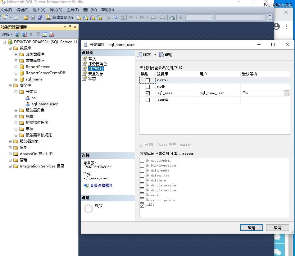Toggle the public role checkbox
The height and width of the screenshot is (256, 295).
point(142,205)
